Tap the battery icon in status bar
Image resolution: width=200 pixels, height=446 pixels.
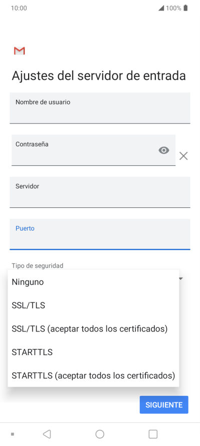pyautogui.click(x=185, y=8)
